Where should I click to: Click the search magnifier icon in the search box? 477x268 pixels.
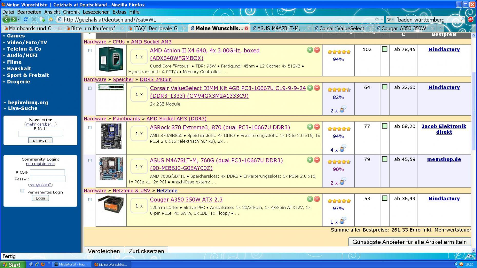tap(462, 19)
